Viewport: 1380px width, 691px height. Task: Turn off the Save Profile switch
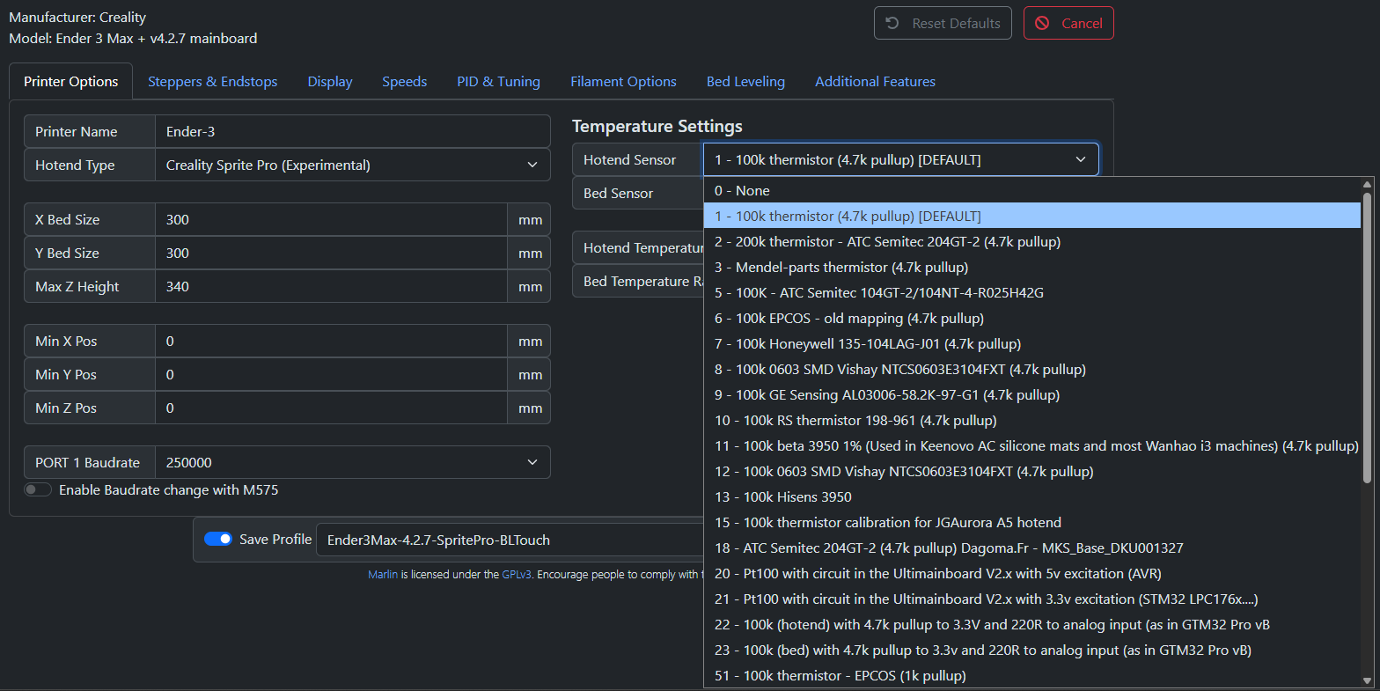point(218,540)
